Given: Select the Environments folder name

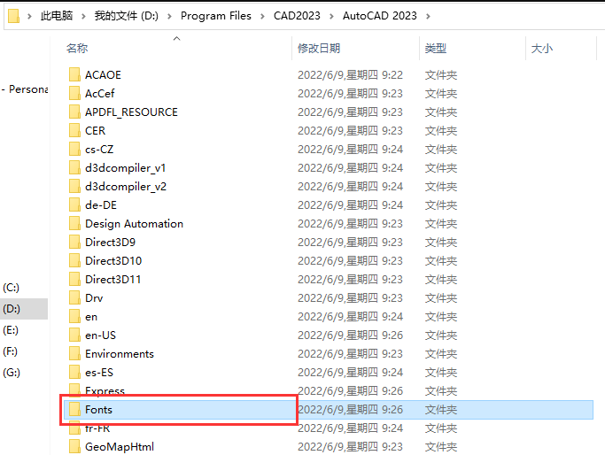Looking at the screenshot, I should pos(120,353).
